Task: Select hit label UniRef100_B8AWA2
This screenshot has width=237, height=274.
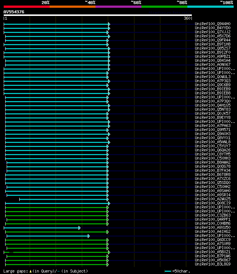Action: (213, 162)
